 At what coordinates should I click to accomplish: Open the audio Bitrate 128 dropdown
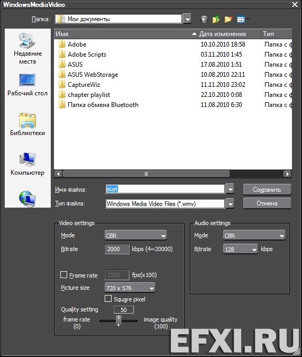[x=240, y=249]
